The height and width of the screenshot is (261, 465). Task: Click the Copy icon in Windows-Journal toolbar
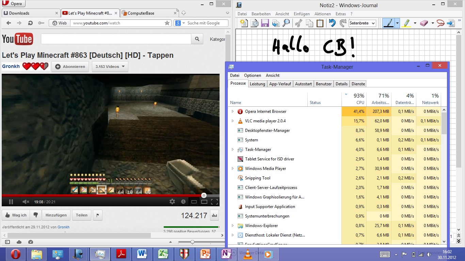coord(309,23)
